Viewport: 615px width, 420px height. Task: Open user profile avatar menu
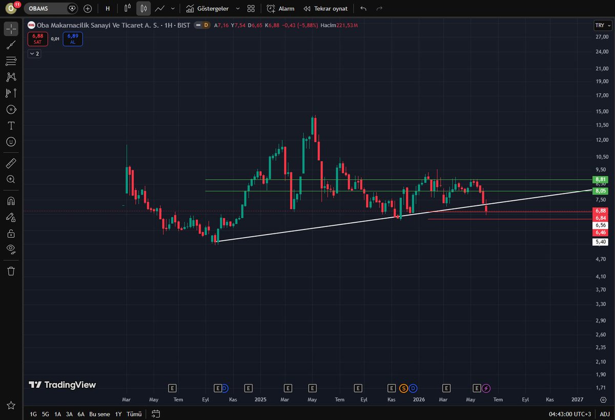coord(11,8)
